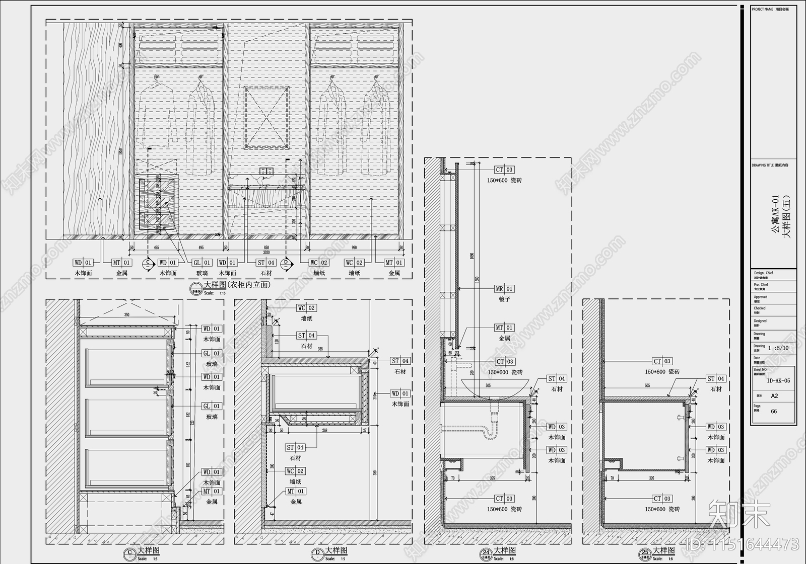Select the MT 01 tag in detail 24
This screenshot has height=564, width=806.
coord(504,328)
